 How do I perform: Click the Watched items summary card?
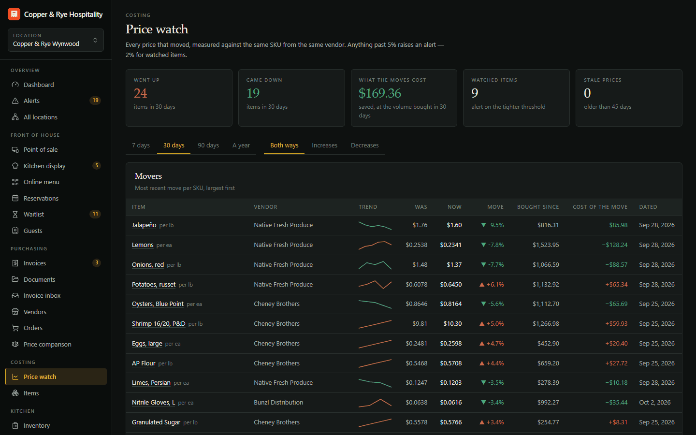point(516,98)
